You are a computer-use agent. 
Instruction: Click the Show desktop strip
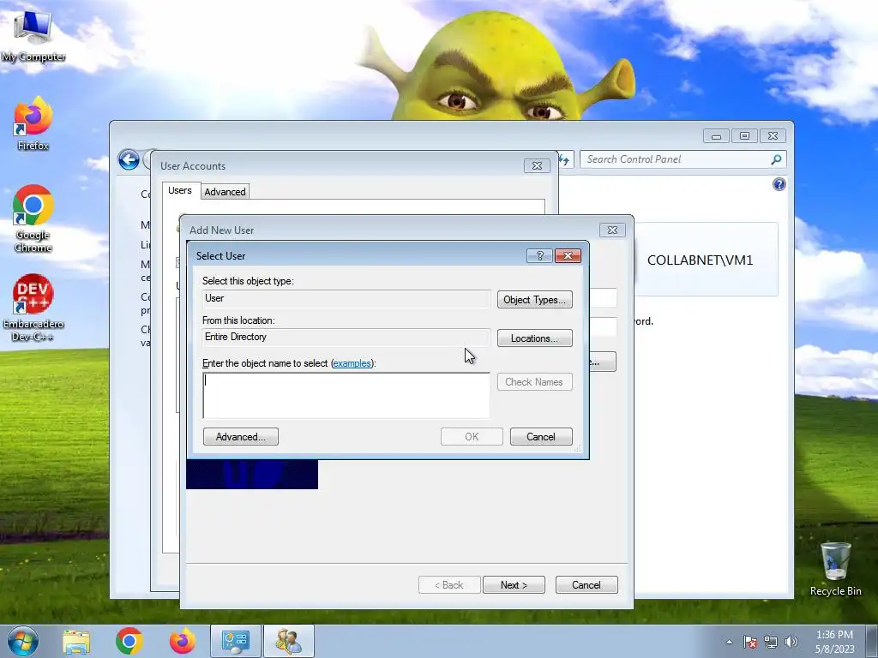[x=872, y=641]
